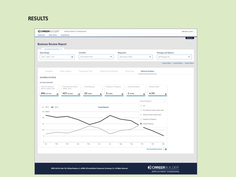Viewport: 236px width, 177px height.
Task: Check the All option in chart filter list
Action: tap(141, 106)
